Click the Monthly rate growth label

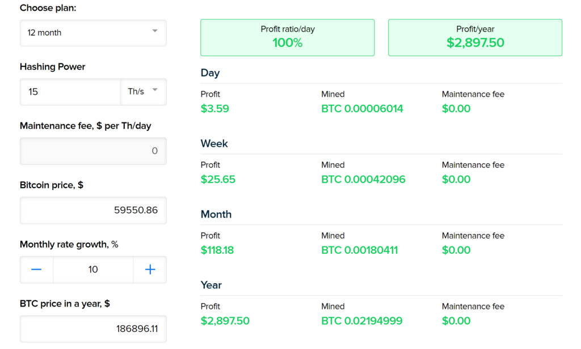[x=69, y=244]
